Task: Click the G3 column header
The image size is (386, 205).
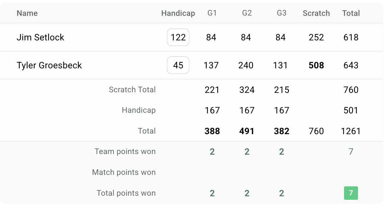Action: click(282, 13)
